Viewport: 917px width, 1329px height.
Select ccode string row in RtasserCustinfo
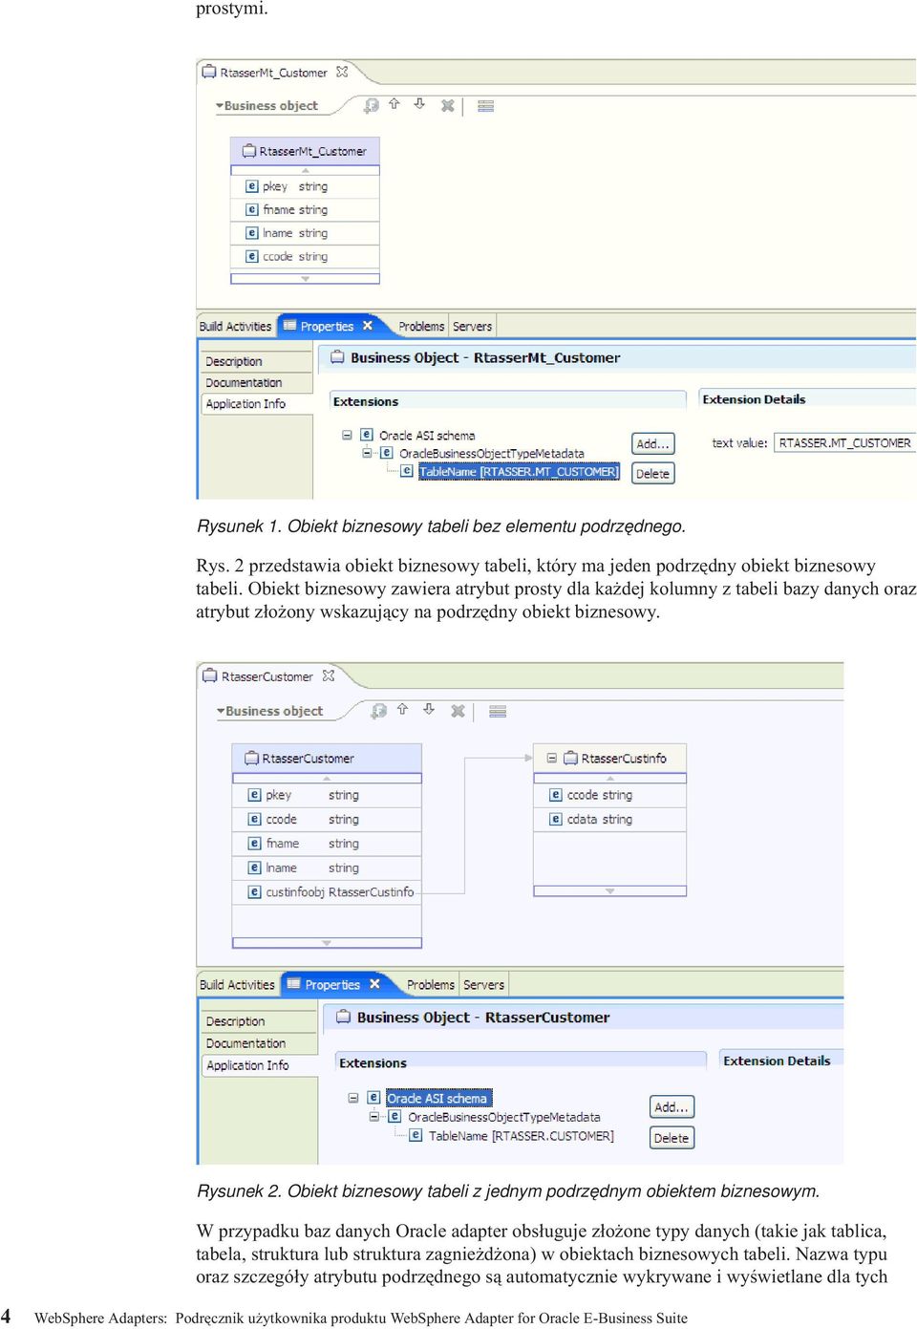click(610, 795)
